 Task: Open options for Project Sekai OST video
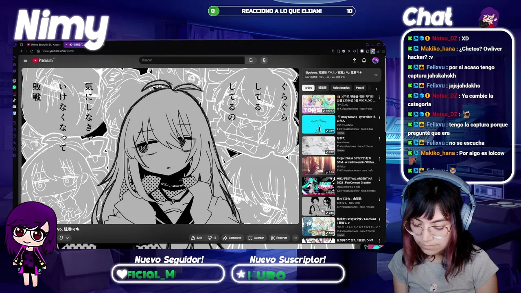380,159
